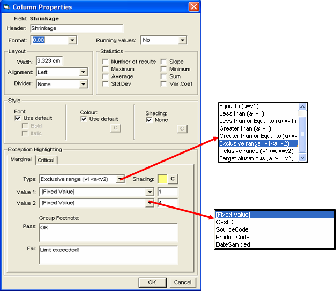This screenshot has height=291, width=336.
Task: Click the yellow shading colour swatch
Action: [162, 179]
